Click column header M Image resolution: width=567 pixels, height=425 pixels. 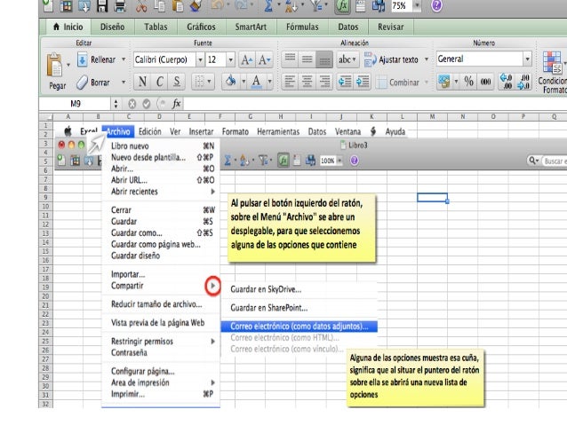[432, 116]
